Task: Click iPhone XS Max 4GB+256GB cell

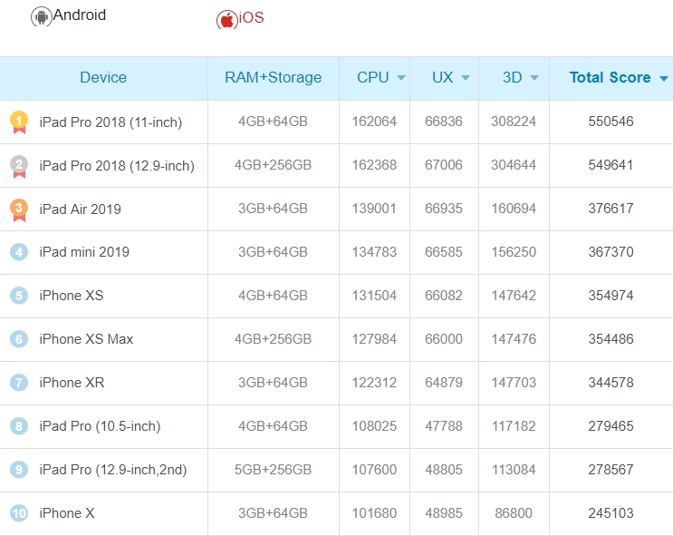Action: [273, 339]
